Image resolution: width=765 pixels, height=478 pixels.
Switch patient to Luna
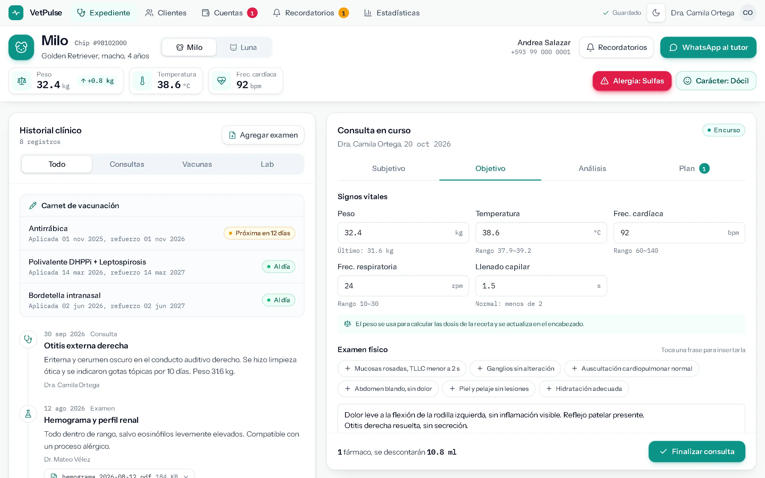[243, 48]
